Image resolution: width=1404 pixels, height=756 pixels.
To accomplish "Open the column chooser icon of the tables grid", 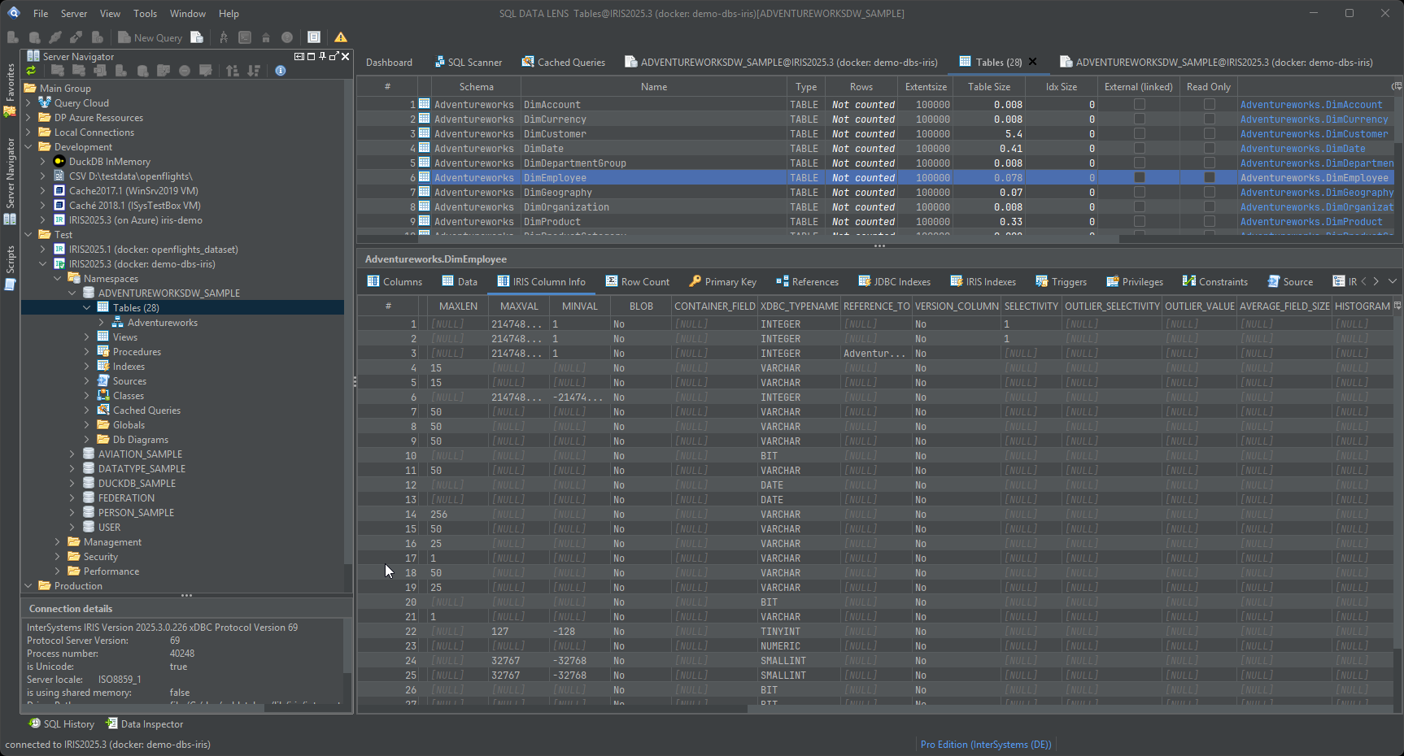I will coord(1397,86).
